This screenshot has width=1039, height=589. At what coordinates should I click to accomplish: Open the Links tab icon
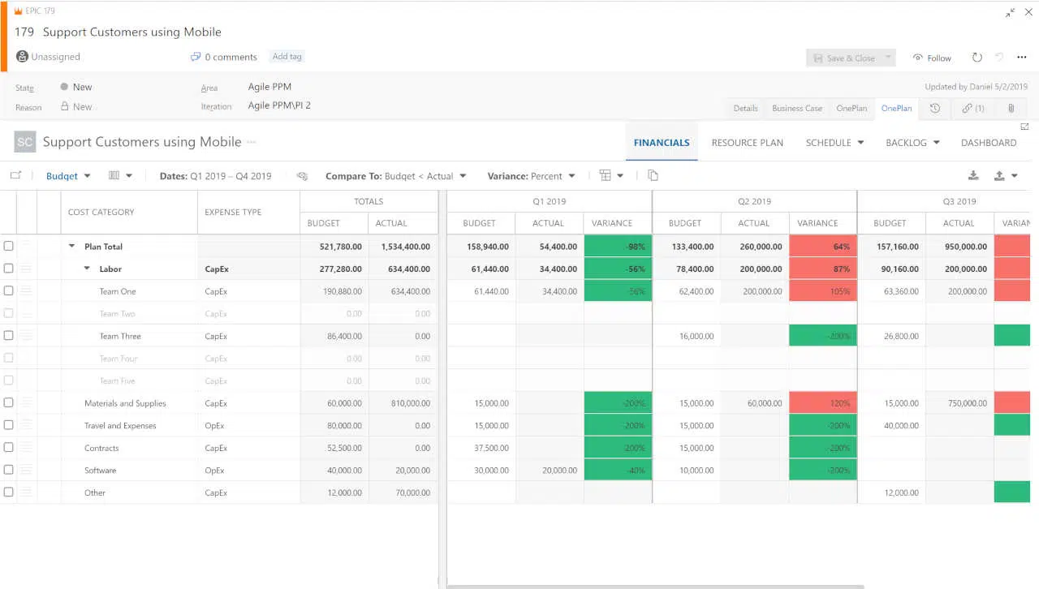[x=972, y=108]
